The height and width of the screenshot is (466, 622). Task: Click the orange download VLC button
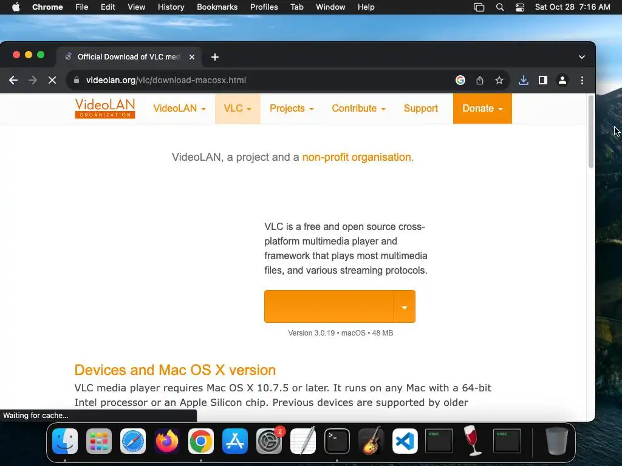[x=329, y=306]
